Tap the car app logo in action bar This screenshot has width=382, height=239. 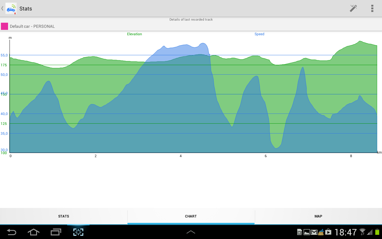coord(11,8)
